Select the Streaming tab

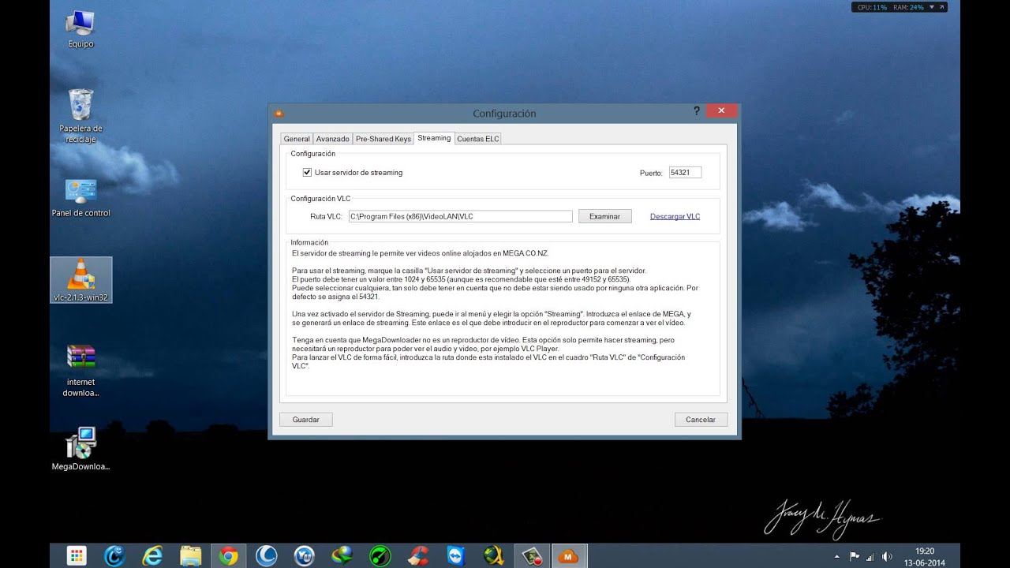coord(434,138)
